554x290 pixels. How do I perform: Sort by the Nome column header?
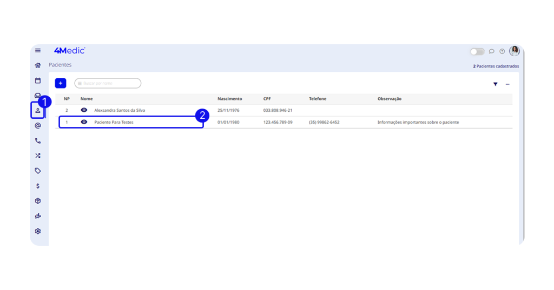click(87, 99)
